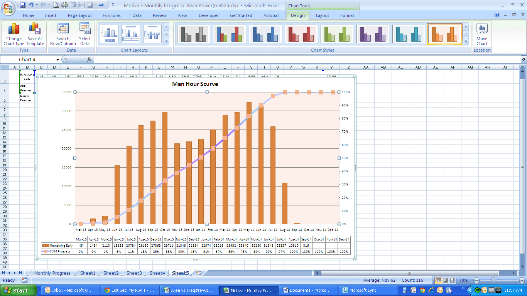Expand the Name Box dropdown
The image size is (527, 296).
(58, 60)
